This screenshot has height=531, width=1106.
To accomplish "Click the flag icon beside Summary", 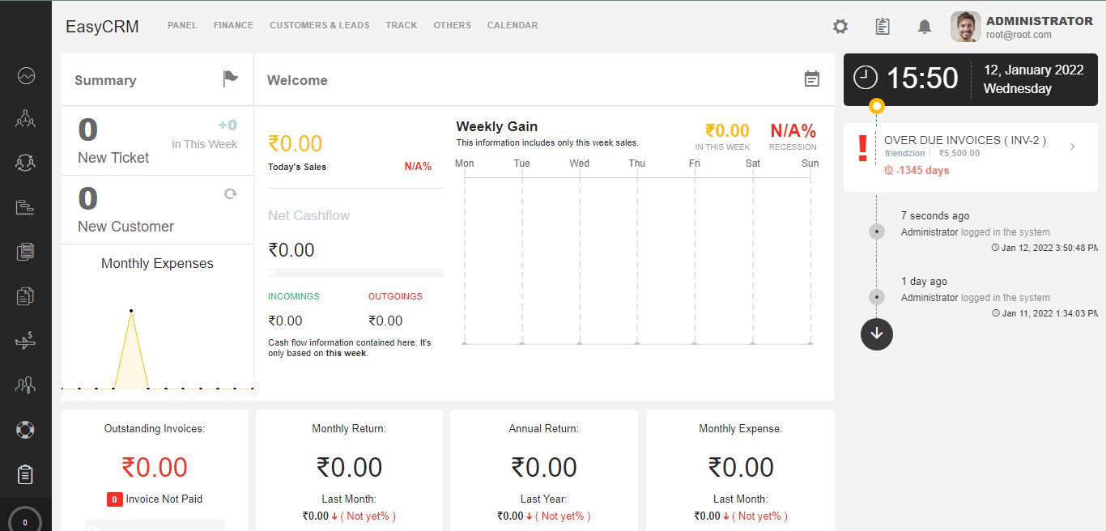I will click(x=231, y=79).
